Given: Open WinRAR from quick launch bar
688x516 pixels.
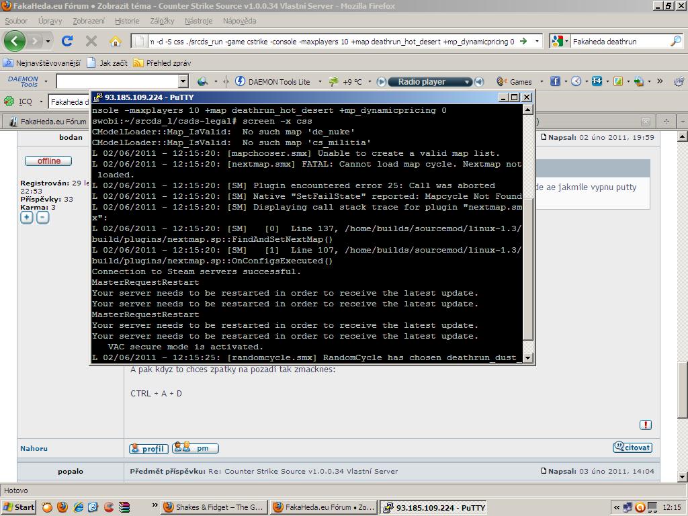Looking at the screenshot, I should click(124, 507).
